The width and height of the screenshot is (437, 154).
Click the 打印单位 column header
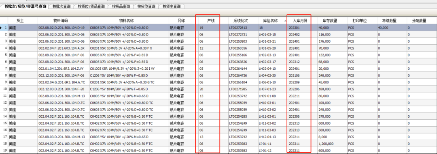pyautogui.click(x=359, y=21)
